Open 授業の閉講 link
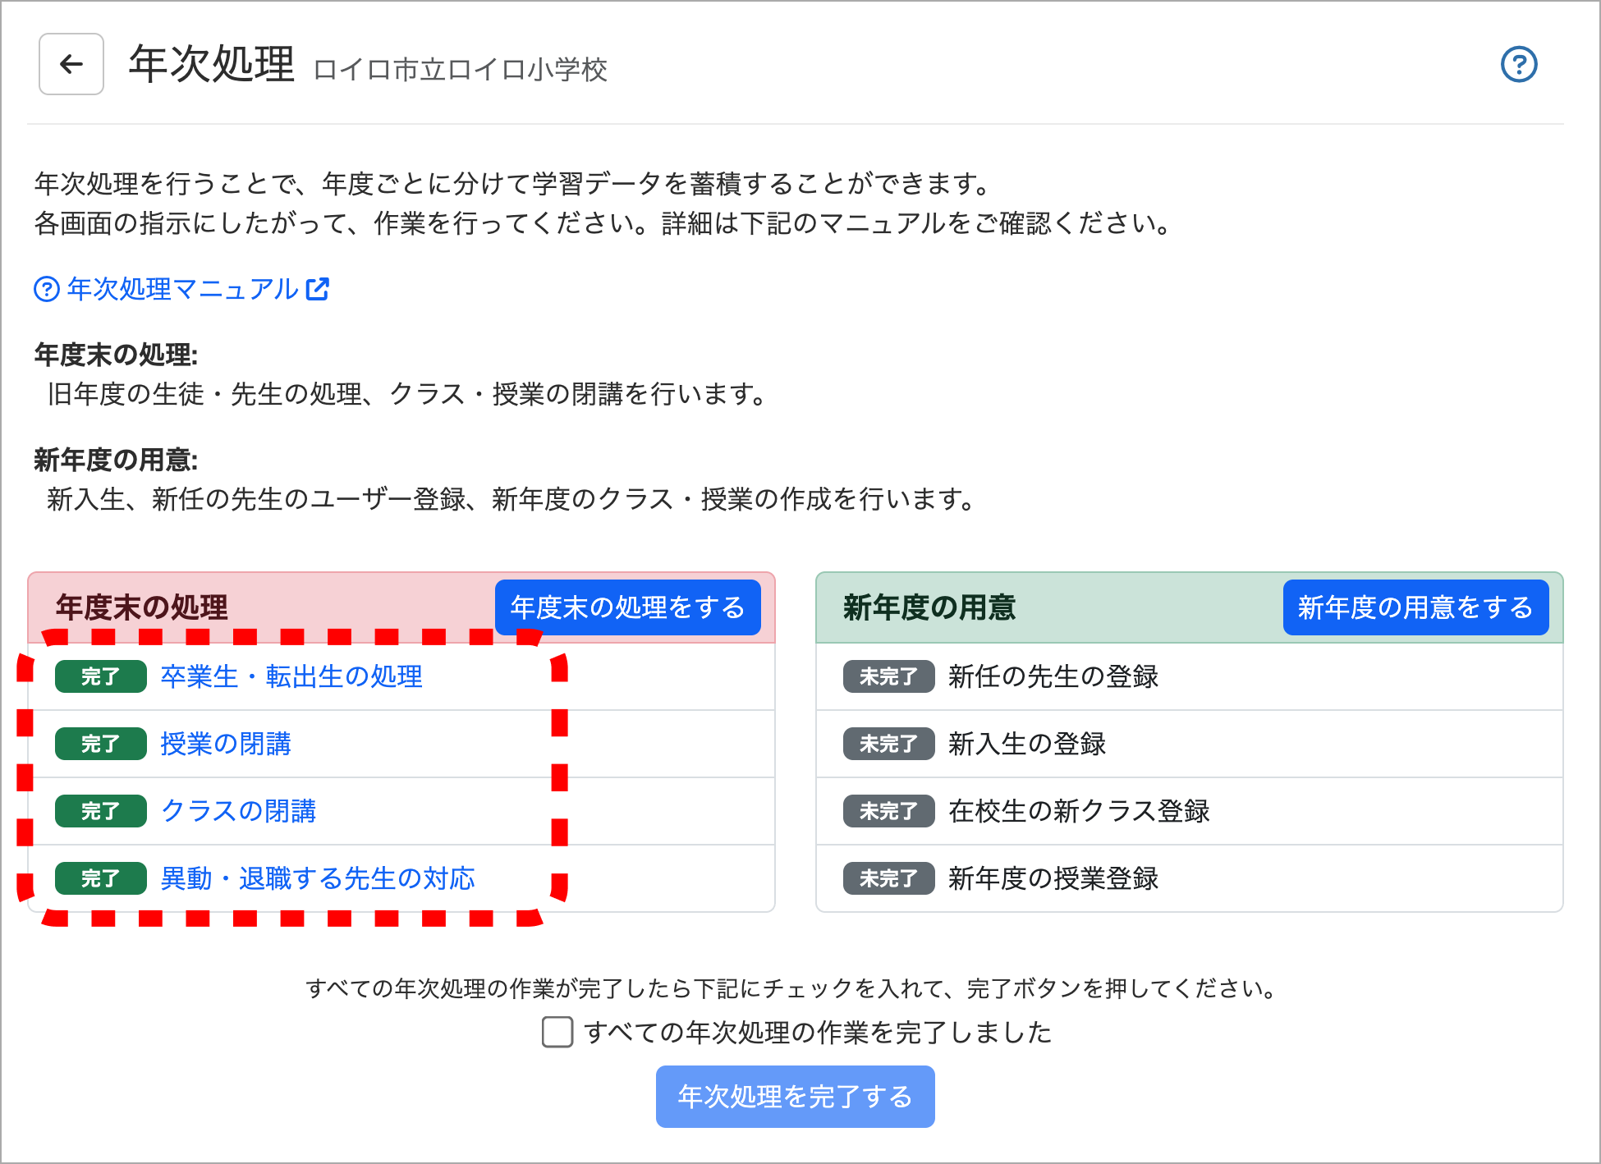Viewport: 1601px width, 1164px height. click(x=226, y=744)
